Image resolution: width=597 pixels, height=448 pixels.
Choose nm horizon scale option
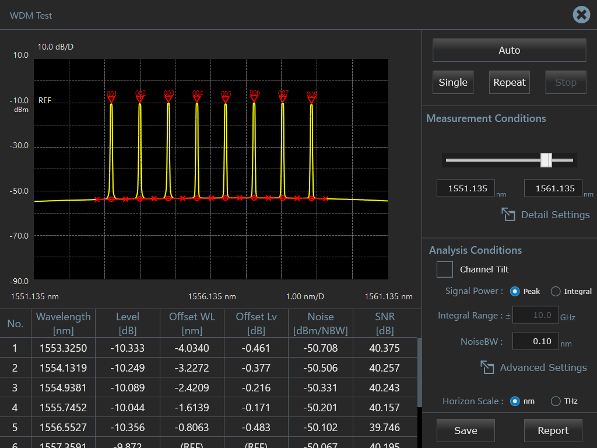click(515, 401)
